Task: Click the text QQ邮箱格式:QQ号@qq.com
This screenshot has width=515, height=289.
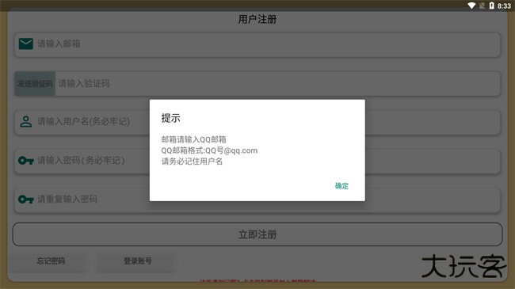Action: 209,150
